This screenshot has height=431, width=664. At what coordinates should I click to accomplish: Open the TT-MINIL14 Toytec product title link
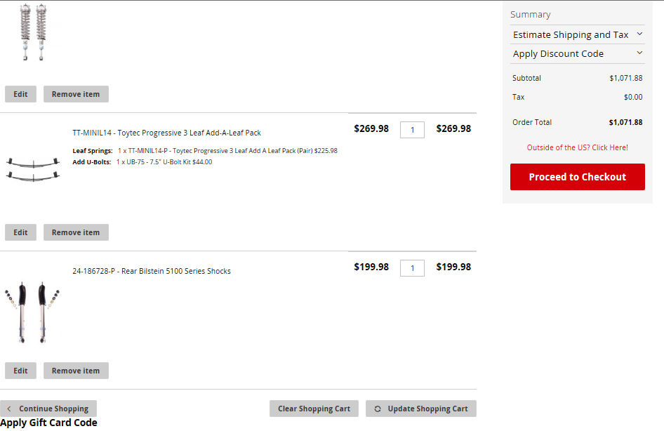[x=166, y=133]
